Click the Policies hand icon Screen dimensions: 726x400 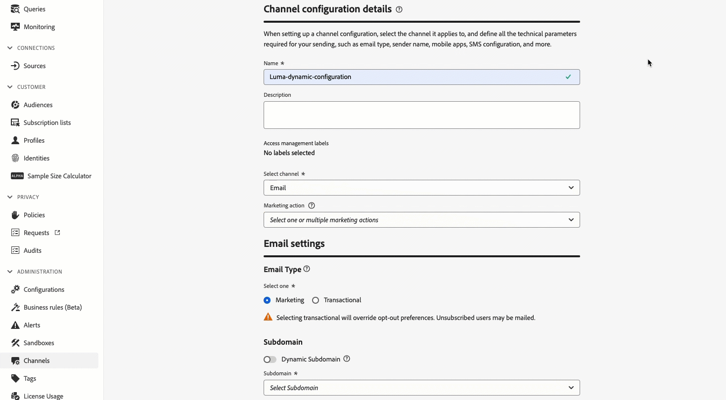tap(15, 215)
